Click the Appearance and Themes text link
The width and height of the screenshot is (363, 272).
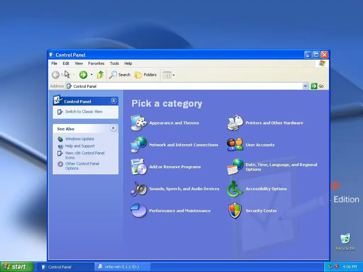pyautogui.click(x=174, y=123)
